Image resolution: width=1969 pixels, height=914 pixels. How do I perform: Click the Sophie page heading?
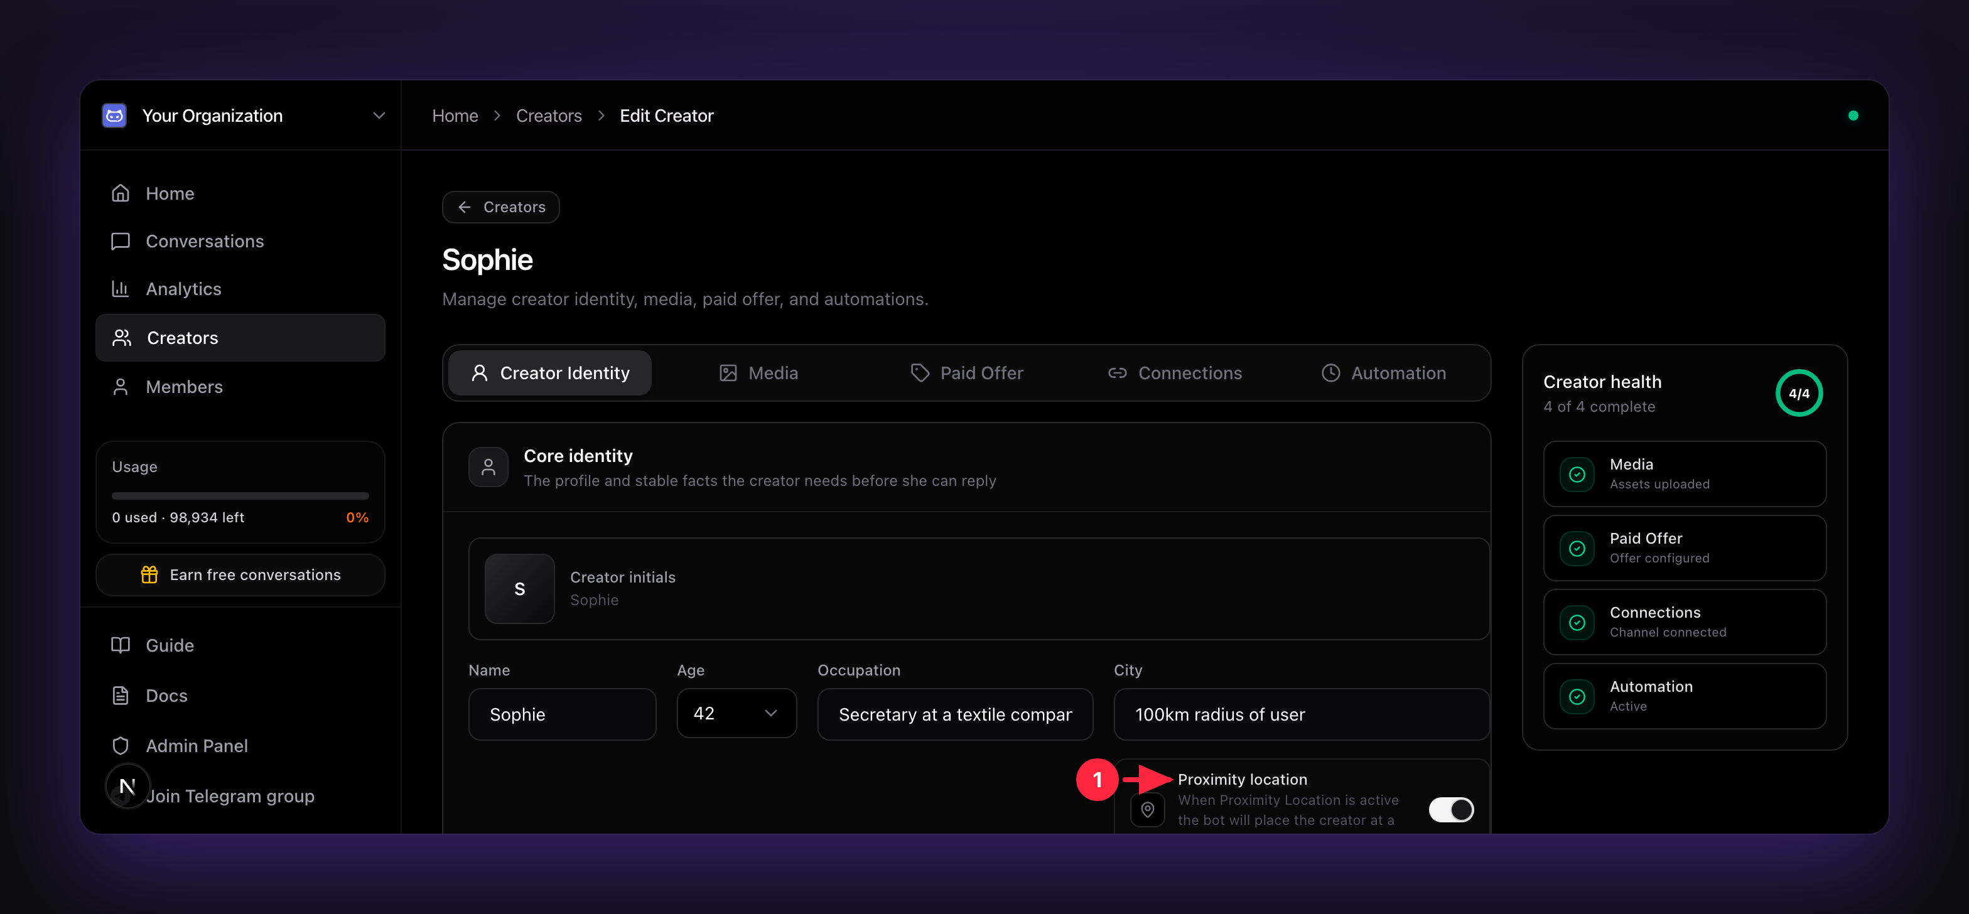pos(488,261)
